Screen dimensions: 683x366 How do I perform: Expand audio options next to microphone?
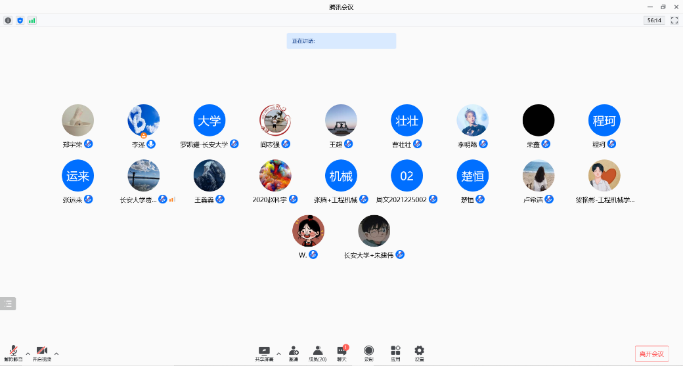click(x=28, y=354)
